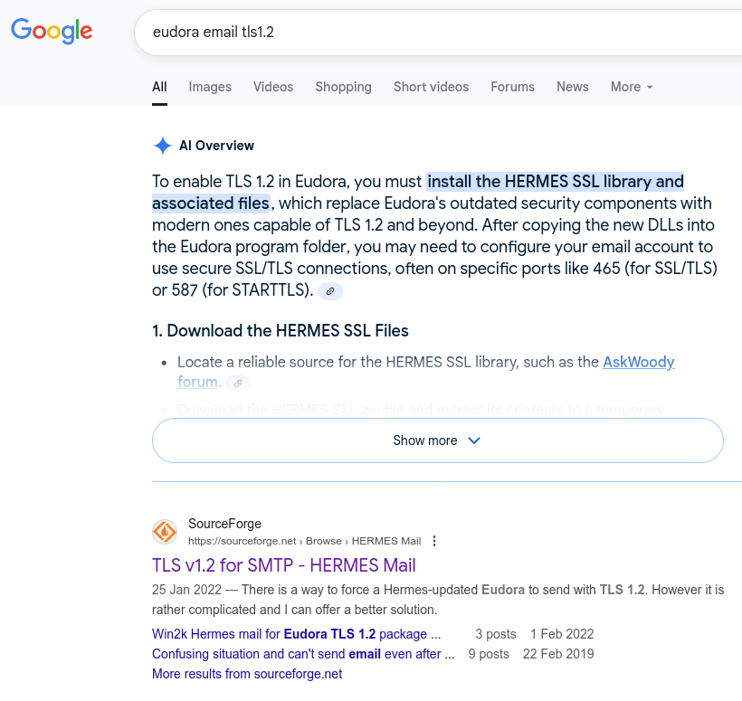Open the Short videos results

(x=431, y=87)
